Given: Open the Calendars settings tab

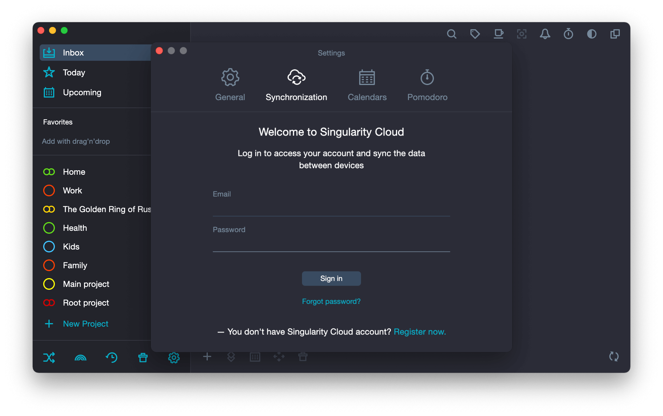Looking at the screenshot, I should point(367,85).
